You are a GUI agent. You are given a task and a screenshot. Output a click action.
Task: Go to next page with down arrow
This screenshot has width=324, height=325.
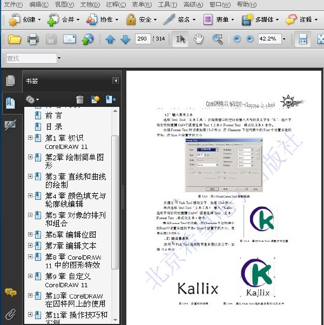(x=125, y=39)
